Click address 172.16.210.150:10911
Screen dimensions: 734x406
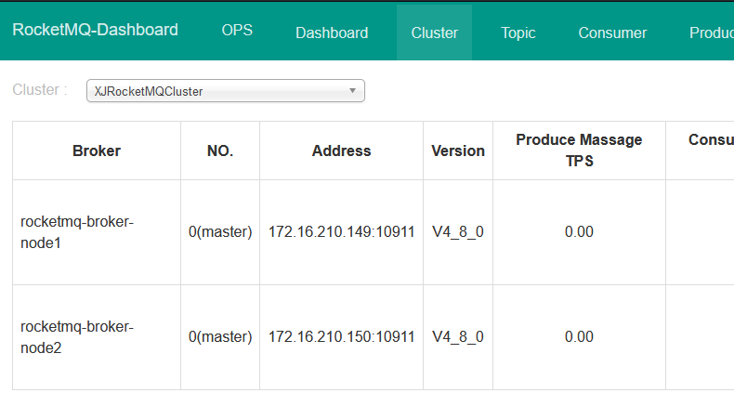point(341,336)
